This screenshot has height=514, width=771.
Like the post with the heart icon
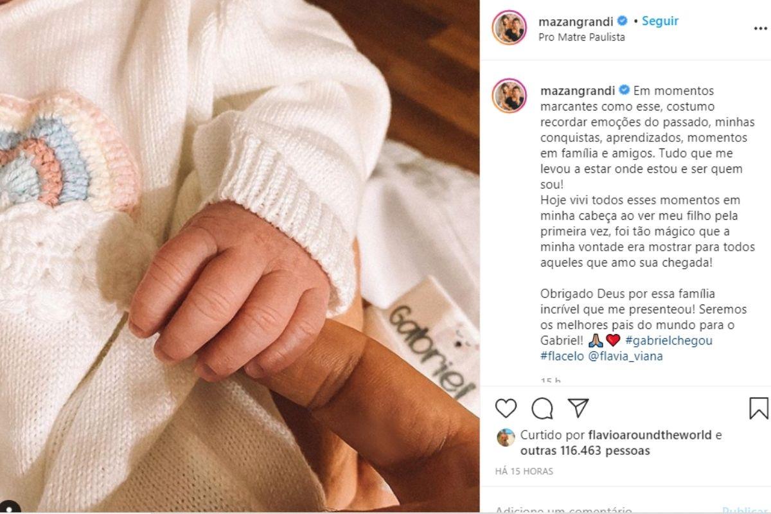[506, 408]
